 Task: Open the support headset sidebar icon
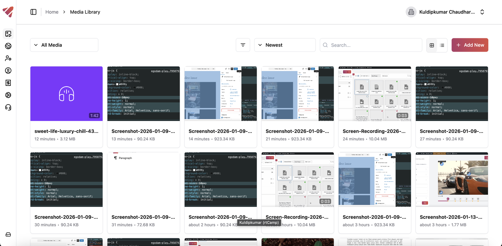pyautogui.click(x=8, y=107)
